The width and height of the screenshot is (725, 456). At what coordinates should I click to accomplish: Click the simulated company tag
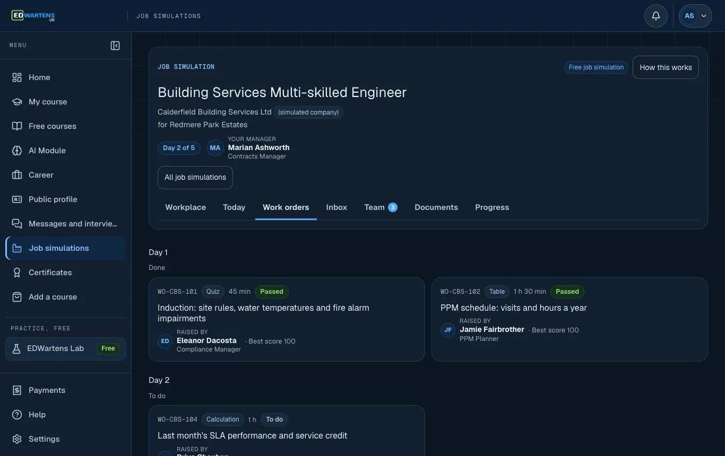[308, 112]
